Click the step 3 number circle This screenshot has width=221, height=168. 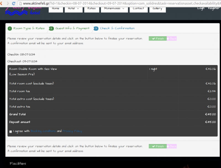click(x=96, y=29)
